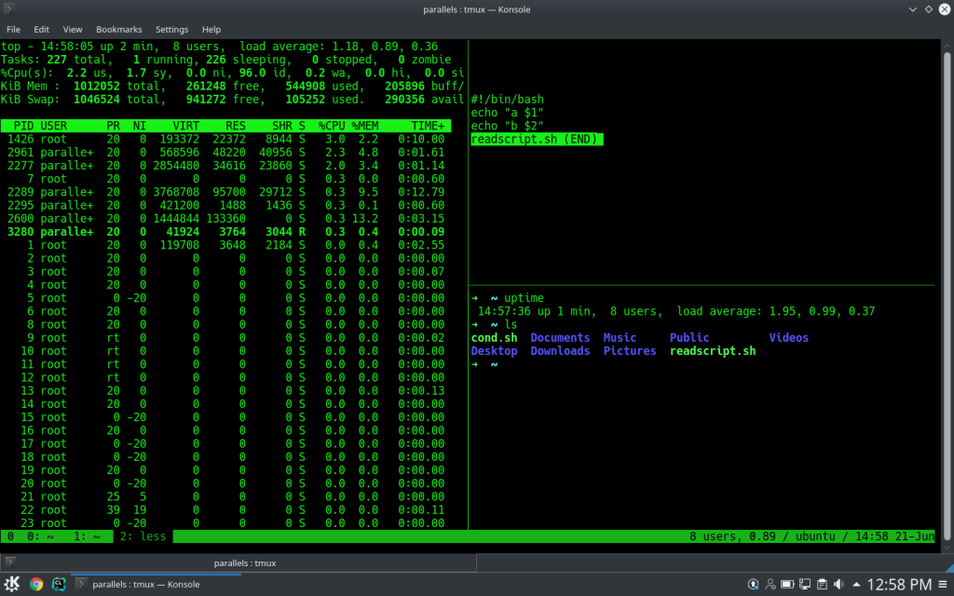Click the software updates tray icon
The image size is (954, 596).
coord(753,584)
